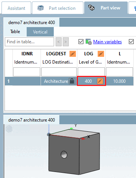Click the lock icon in Architecture cell

coord(72,81)
